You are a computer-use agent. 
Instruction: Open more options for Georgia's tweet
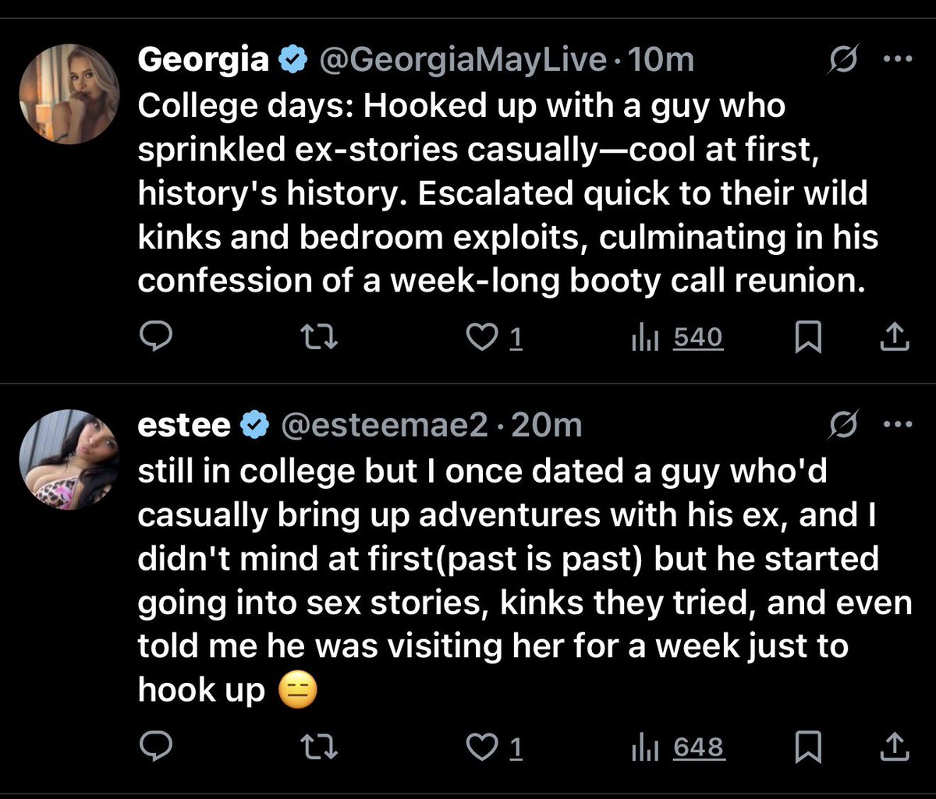click(897, 60)
